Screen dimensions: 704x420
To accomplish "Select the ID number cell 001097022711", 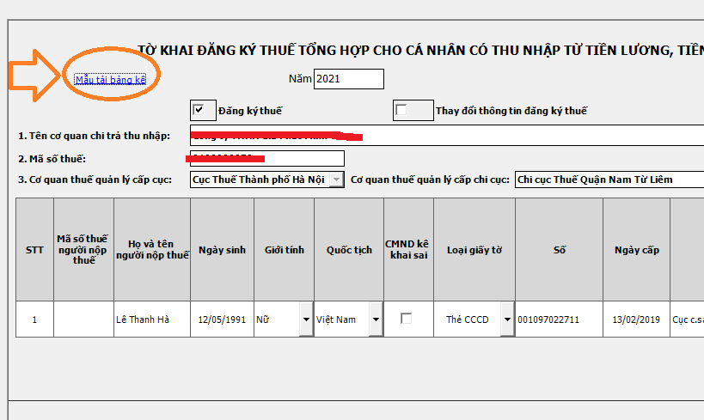I will click(x=560, y=320).
